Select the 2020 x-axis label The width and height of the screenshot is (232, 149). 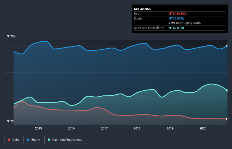click(203, 128)
